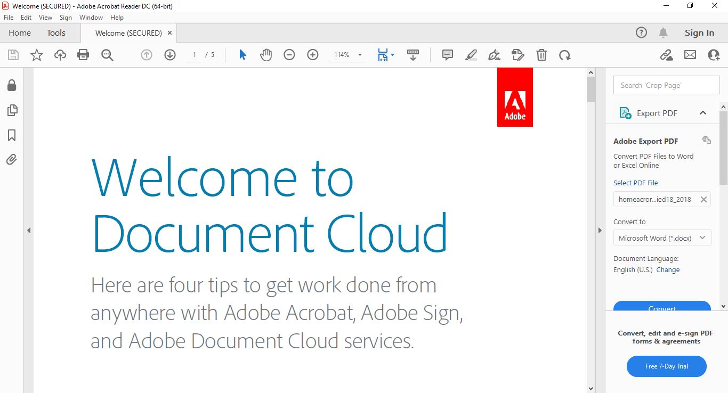Open the Sign document pen tool
This screenshot has height=393, width=728.
coord(495,55)
